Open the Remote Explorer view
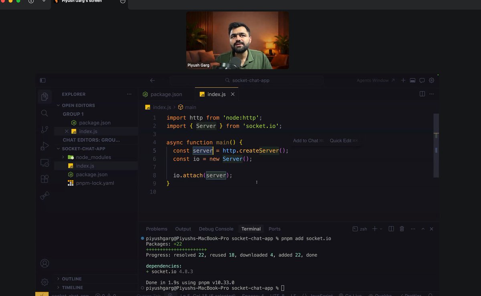 click(x=44, y=163)
